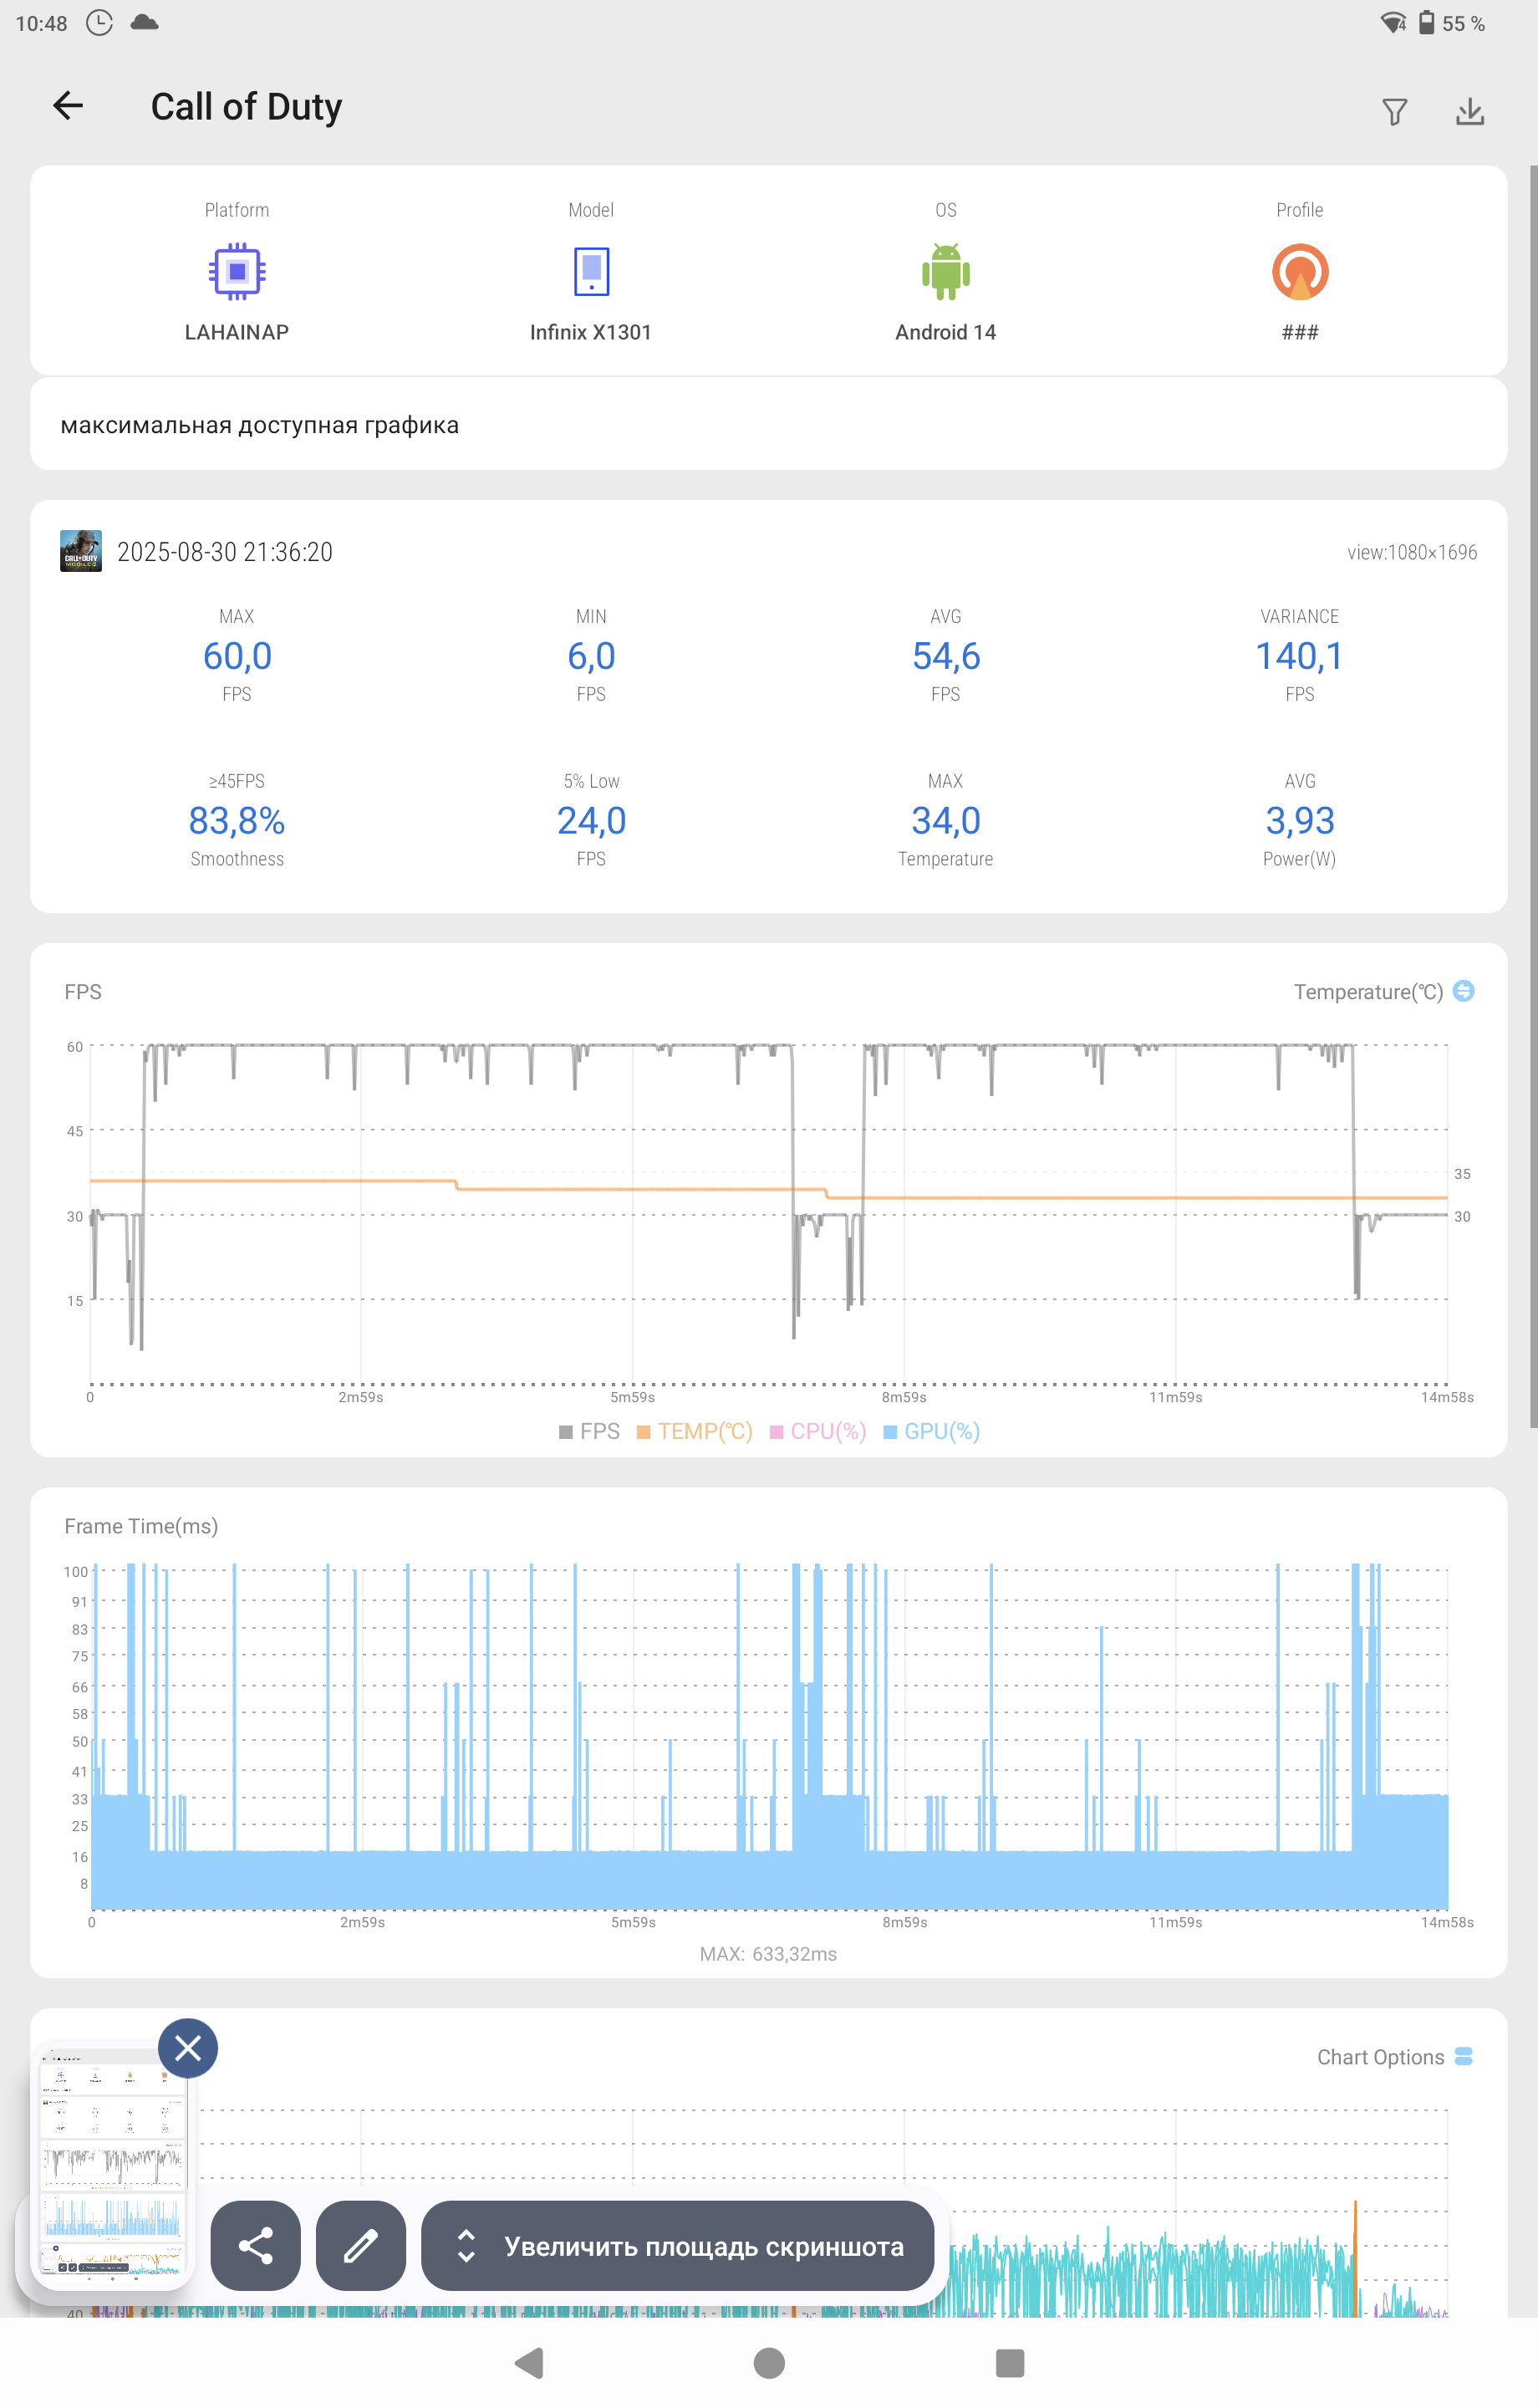The height and width of the screenshot is (2408, 1538).
Task: Tap the MAX 34,0 Temperature value
Action: pos(945,821)
